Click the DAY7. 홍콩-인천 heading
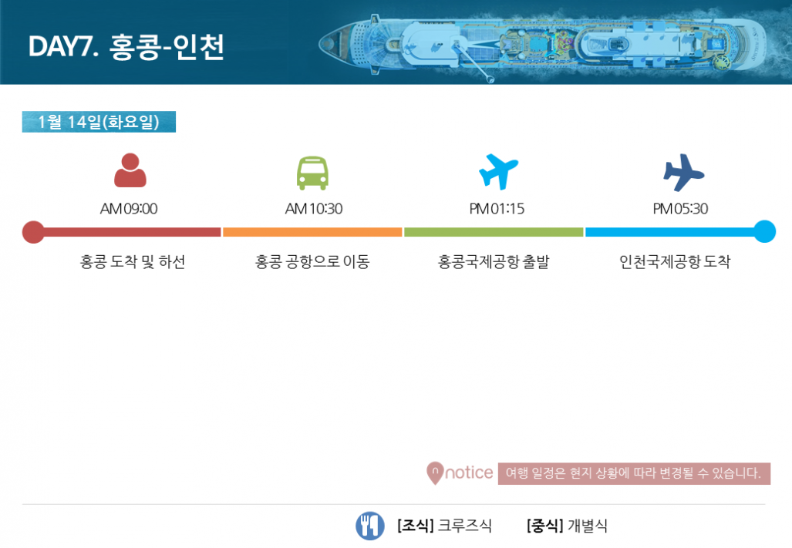This screenshot has width=792, height=548. (x=126, y=47)
